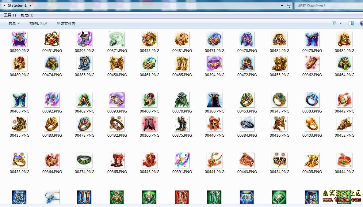Select the 00395.PNG purple boots icon
The image size is (363, 207).
click(x=85, y=39)
